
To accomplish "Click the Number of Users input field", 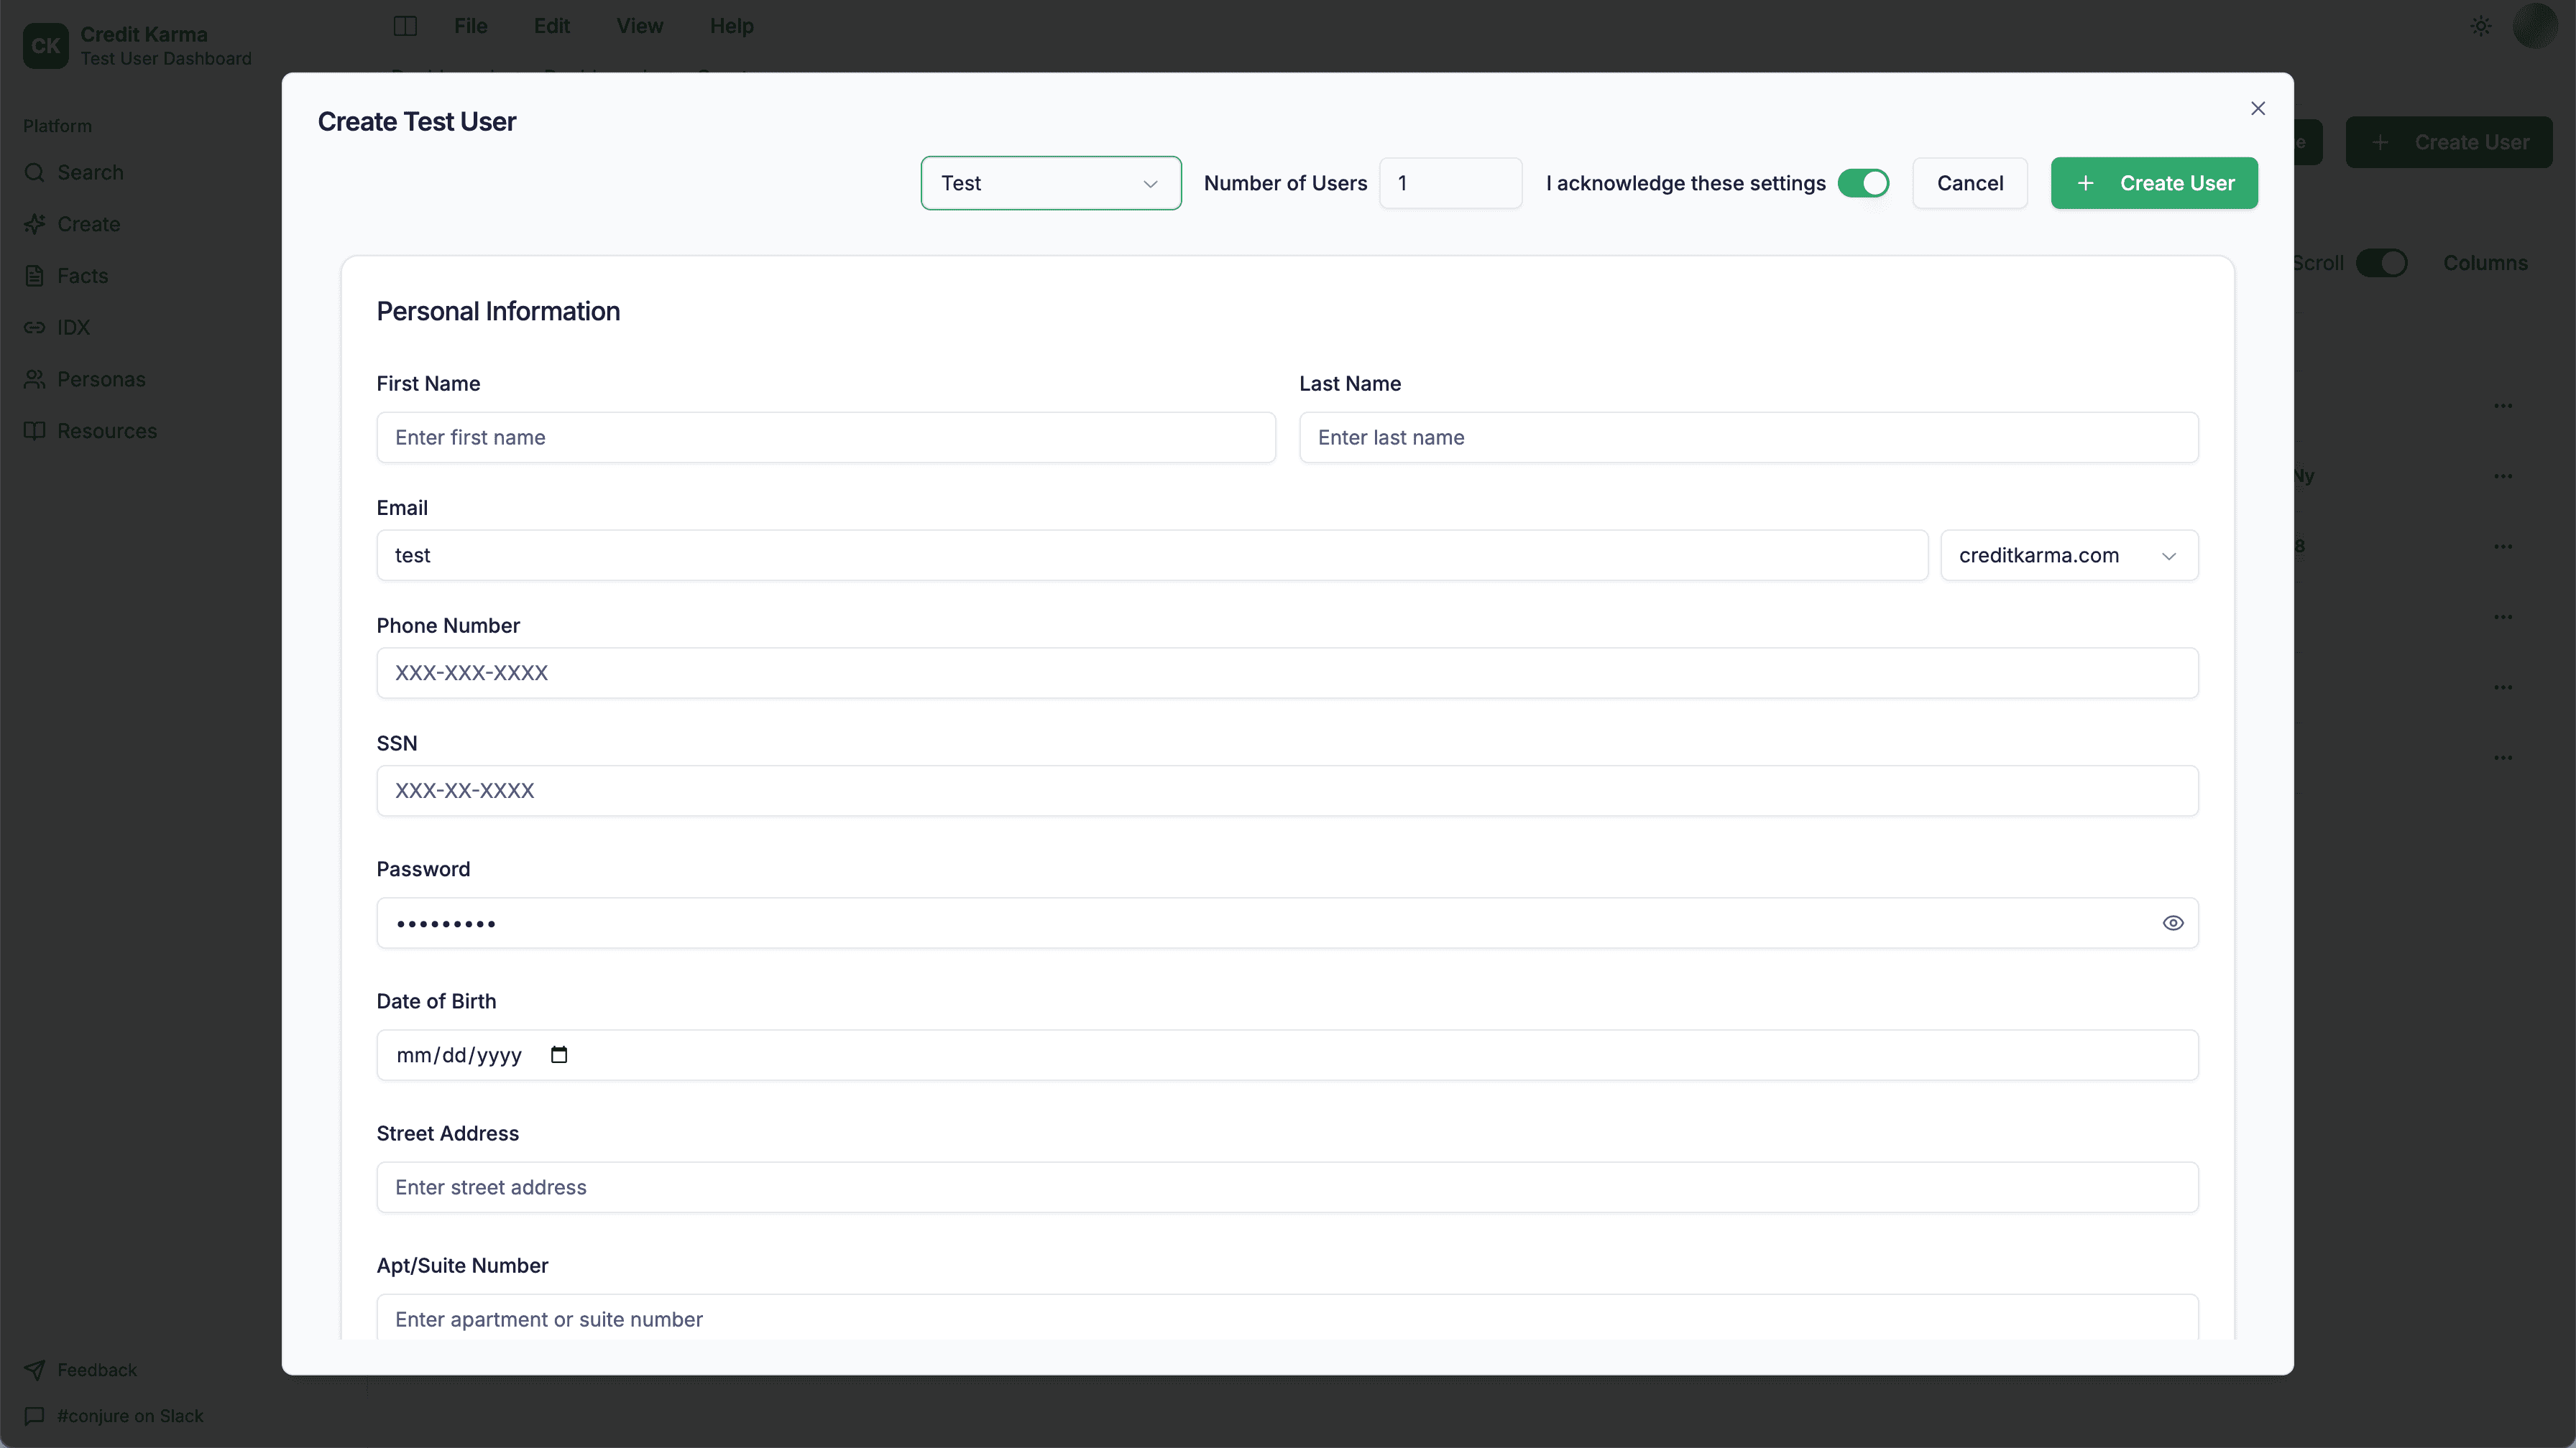I will click(x=1451, y=183).
